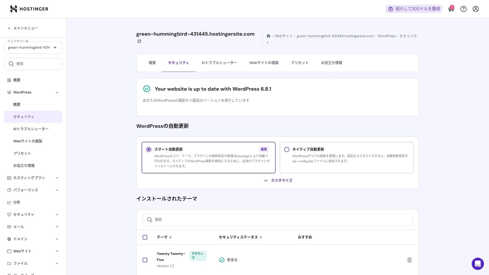The height and width of the screenshot is (275, 489).
Task: Open sidebar お役立ち情報 item
Action: (x=33, y=166)
